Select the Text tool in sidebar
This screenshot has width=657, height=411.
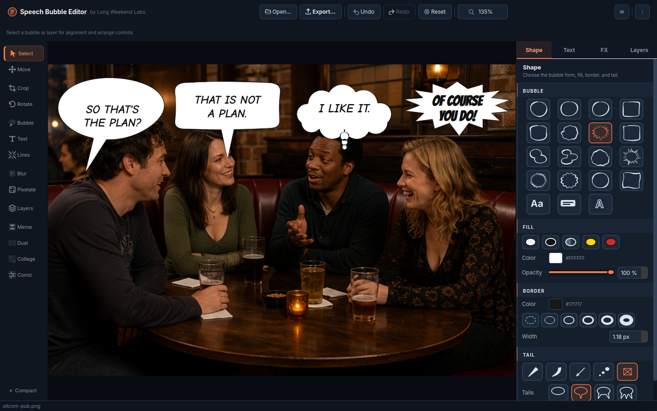[x=24, y=139]
